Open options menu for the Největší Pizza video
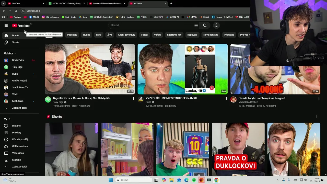This screenshot has width=327, height=184. 133,98
